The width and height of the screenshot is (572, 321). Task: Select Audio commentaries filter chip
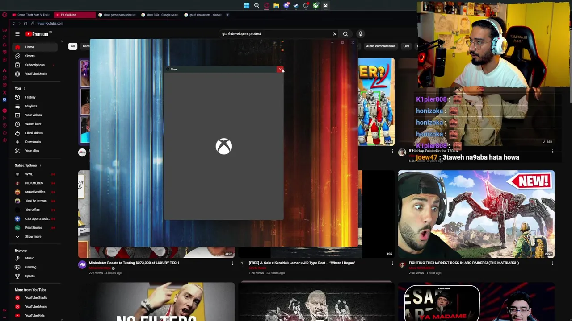pos(381,46)
